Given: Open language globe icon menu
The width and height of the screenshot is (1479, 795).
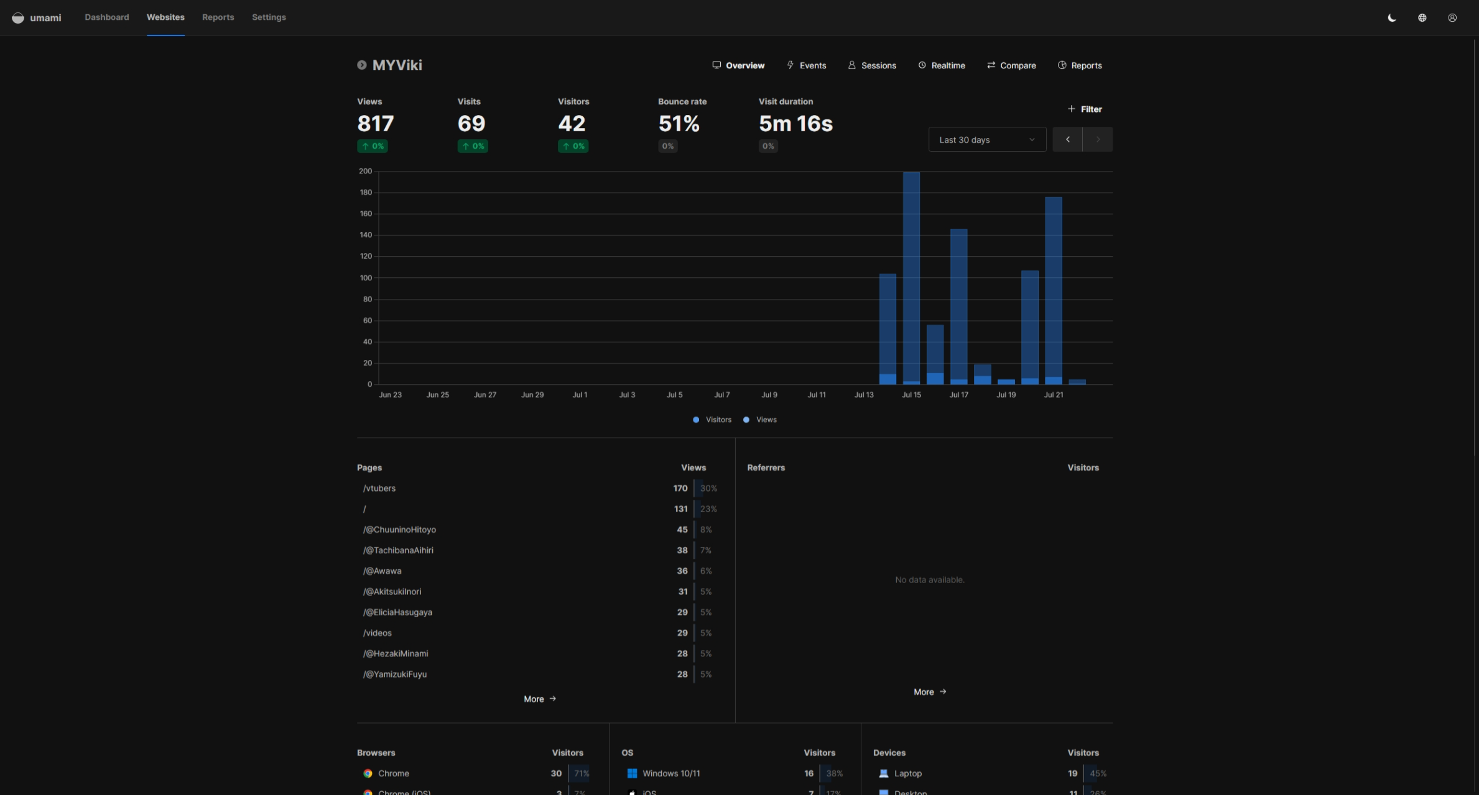Looking at the screenshot, I should pos(1422,17).
